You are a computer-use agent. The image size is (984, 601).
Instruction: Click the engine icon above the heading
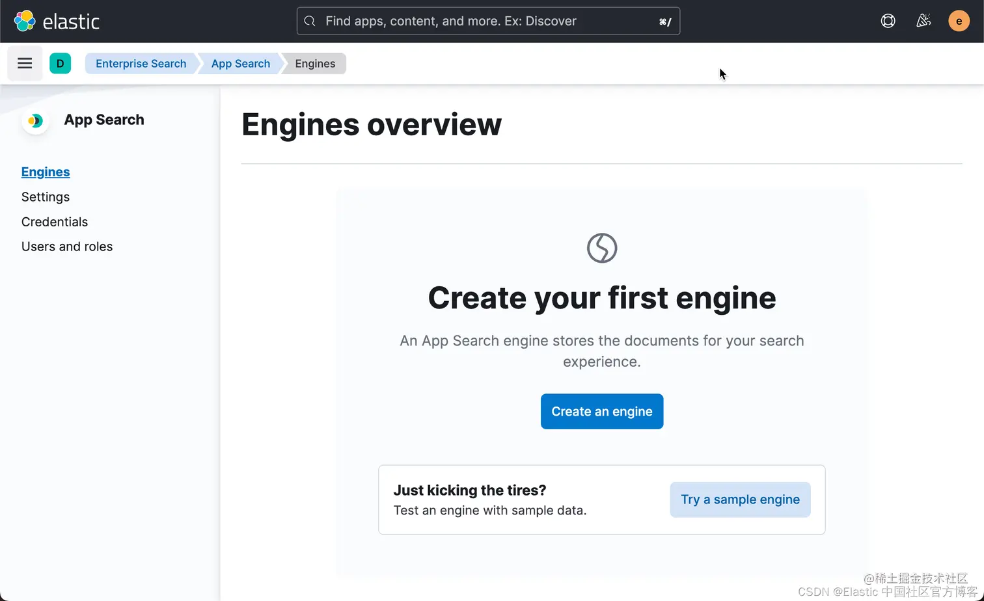pyautogui.click(x=602, y=248)
